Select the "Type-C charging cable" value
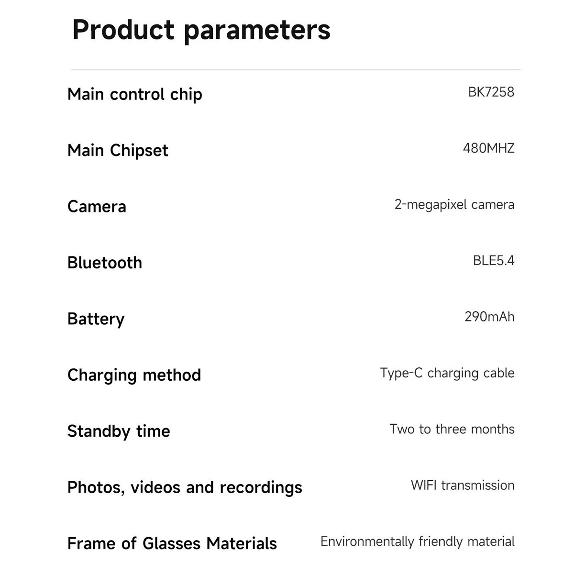 (447, 373)
